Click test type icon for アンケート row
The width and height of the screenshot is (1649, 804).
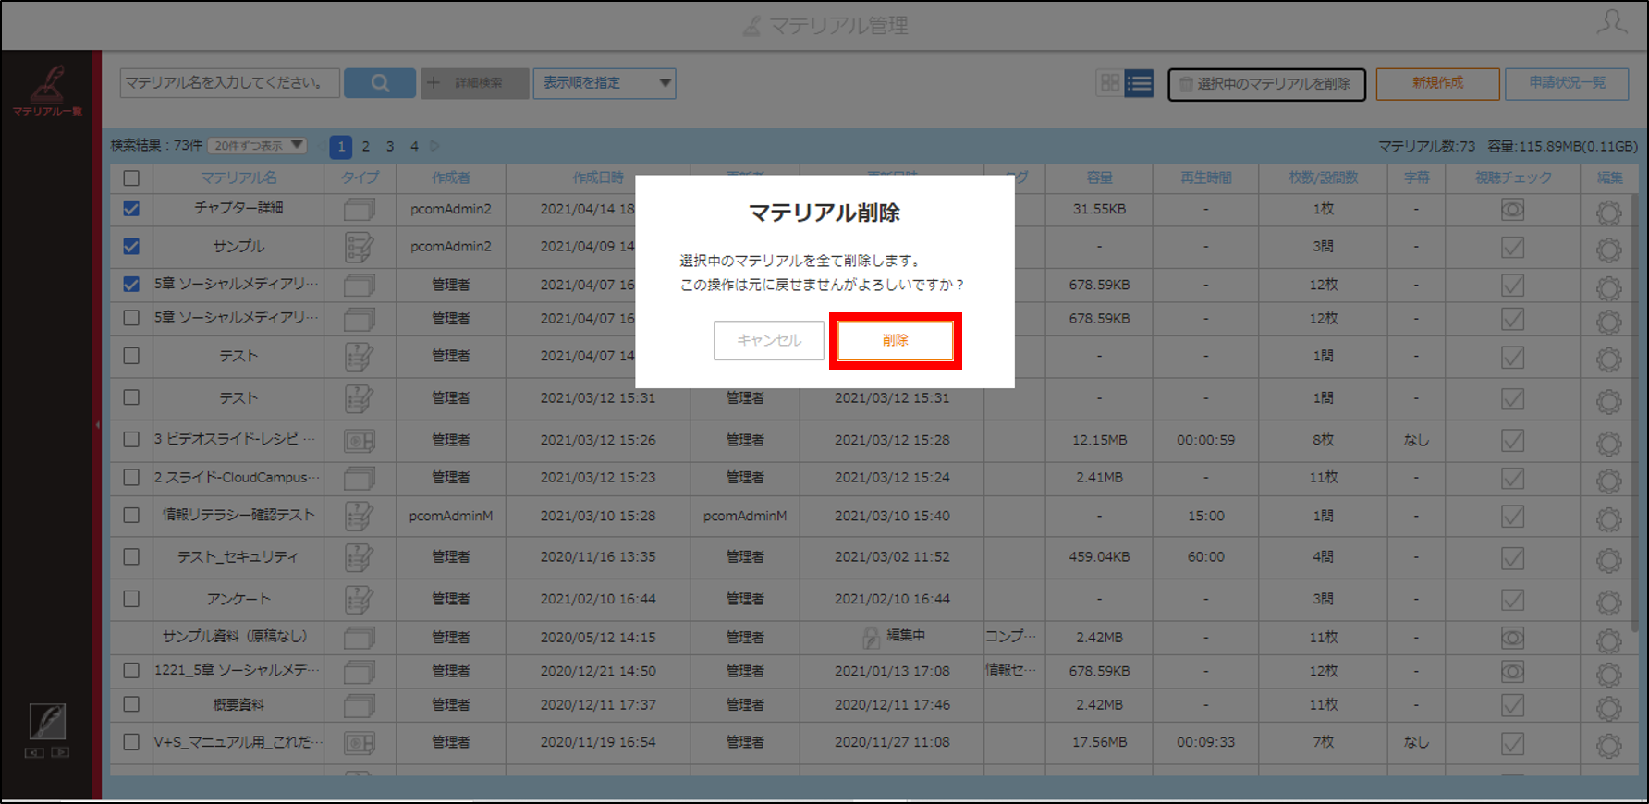[359, 600]
